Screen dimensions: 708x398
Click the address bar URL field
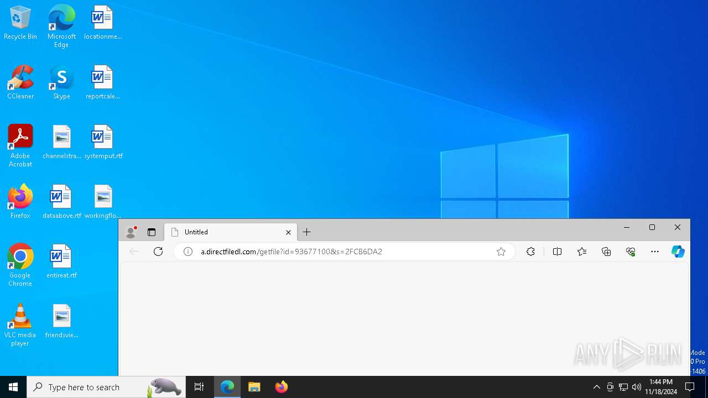point(343,252)
